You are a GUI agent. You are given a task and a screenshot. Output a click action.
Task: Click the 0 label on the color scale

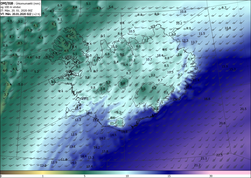click(1, 176)
